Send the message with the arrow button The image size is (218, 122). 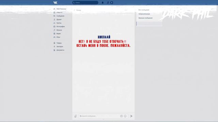[x=131, y=116]
